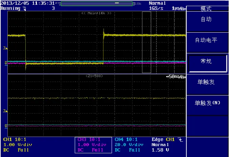Click the Z1:500 zoom window label
The image size is (230, 157).
pos(94,76)
